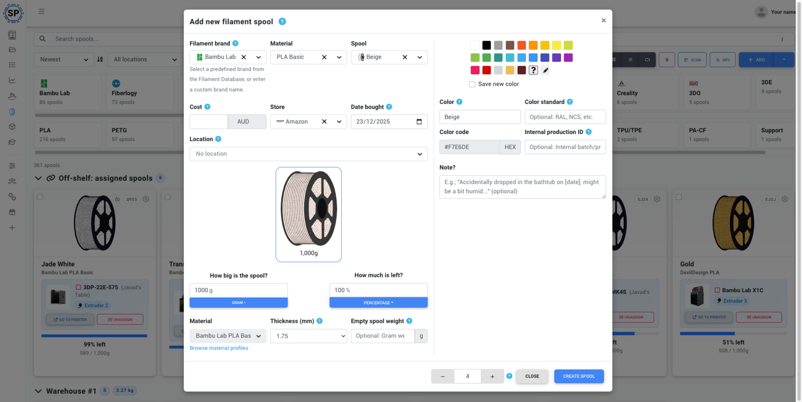Open the dialog's top Material dropdown arrow
Screen dimensions: 802x402
pyautogui.click(x=339, y=57)
